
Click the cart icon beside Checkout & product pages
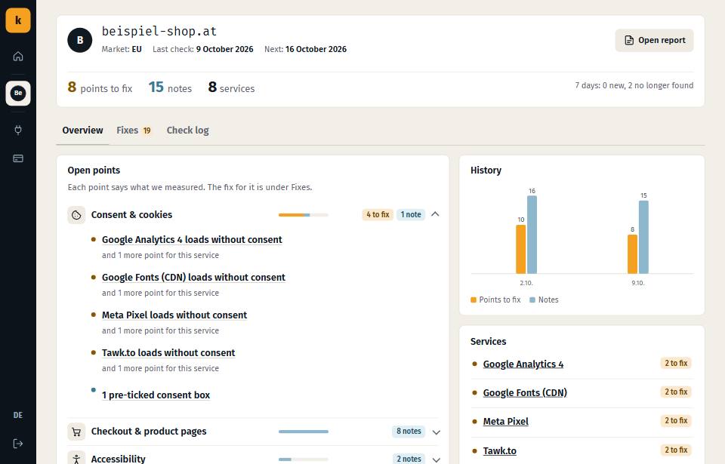pyautogui.click(x=76, y=432)
